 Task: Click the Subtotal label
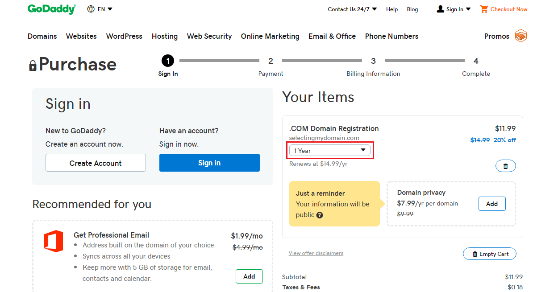[x=295, y=277]
